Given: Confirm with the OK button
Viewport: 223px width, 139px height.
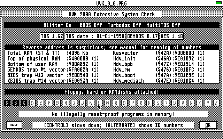Looking at the screenshot, I should [x=208, y=125].
